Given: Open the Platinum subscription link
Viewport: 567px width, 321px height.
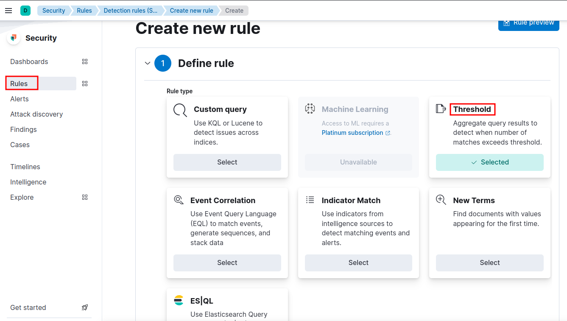Looking at the screenshot, I should [x=352, y=133].
